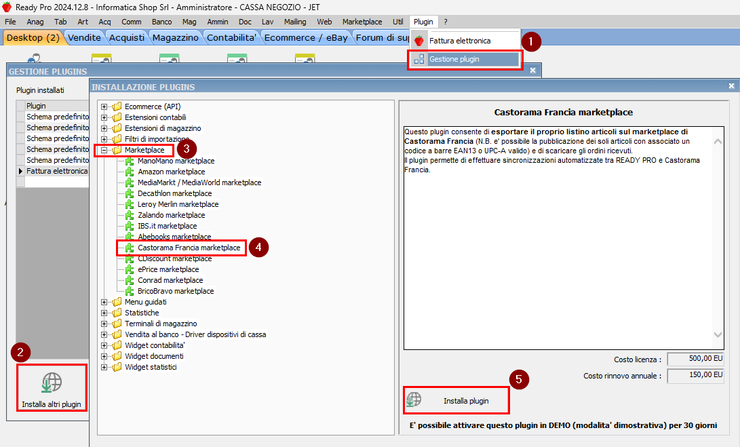Click the globe icon above Installa altri plugin

[x=52, y=383]
